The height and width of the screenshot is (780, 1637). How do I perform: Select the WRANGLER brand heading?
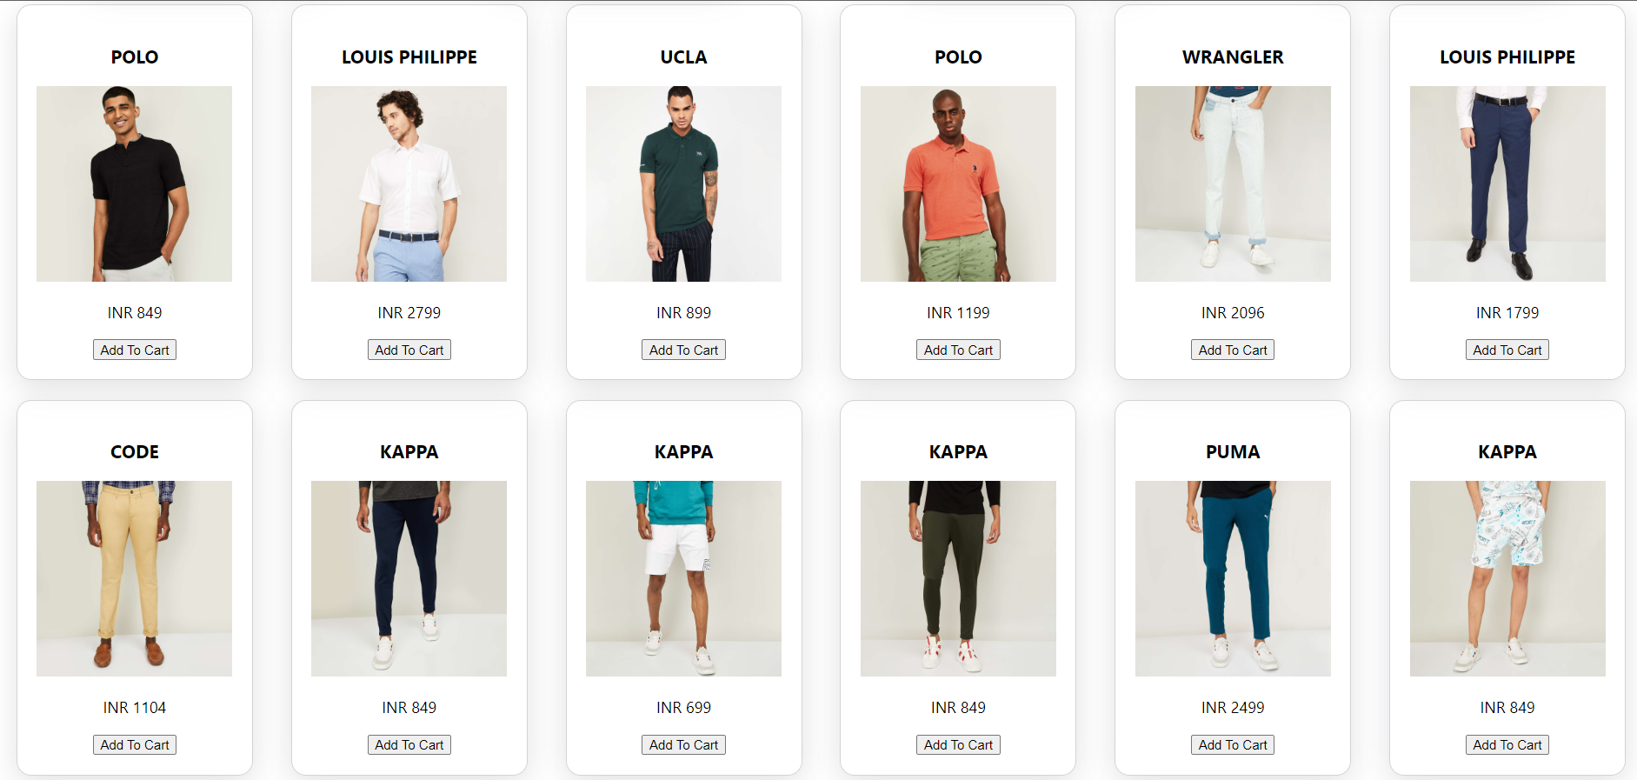click(1233, 57)
